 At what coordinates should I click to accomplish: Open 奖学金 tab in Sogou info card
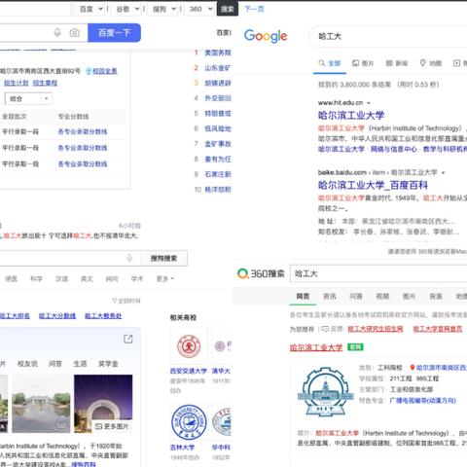click(x=108, y=364)
